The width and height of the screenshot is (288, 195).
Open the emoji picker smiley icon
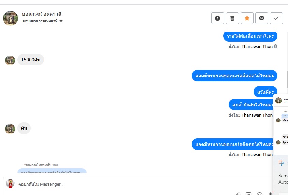coord(259,194)
